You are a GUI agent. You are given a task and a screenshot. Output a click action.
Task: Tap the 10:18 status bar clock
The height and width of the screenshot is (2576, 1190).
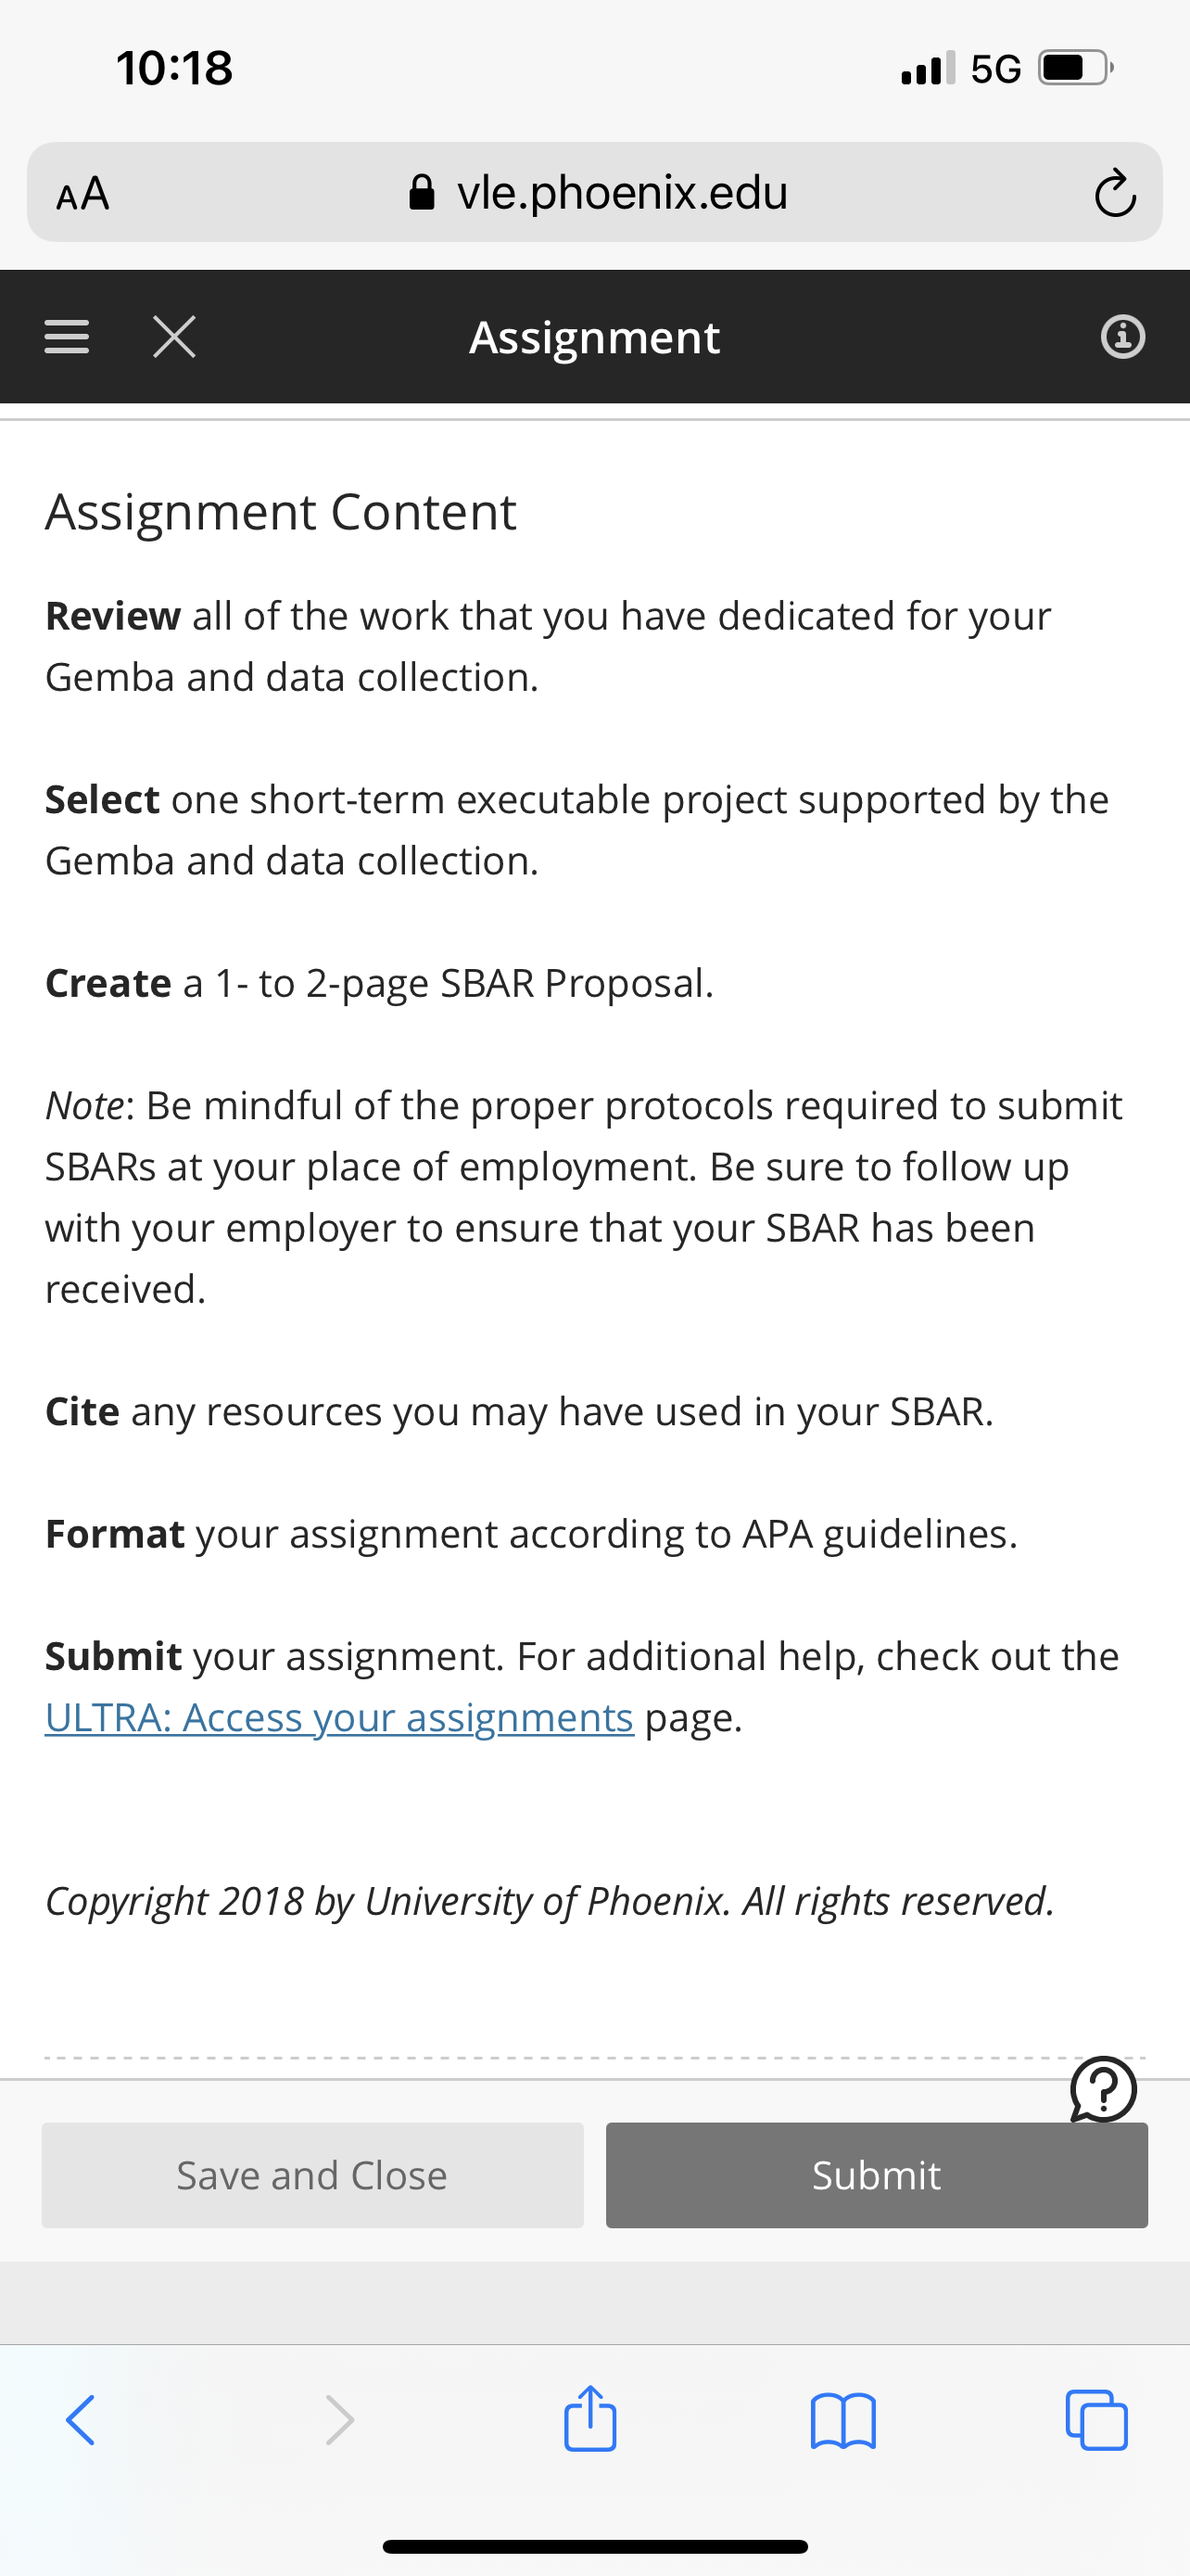tap(174, 68)
